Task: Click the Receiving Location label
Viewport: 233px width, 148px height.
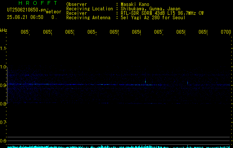Action: 90,9
